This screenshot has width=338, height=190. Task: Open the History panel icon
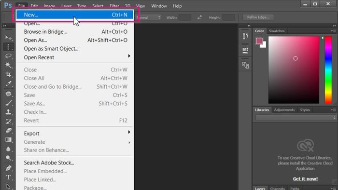(245, 36)
